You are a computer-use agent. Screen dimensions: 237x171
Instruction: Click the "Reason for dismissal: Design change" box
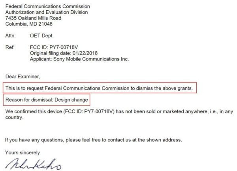pyautogui.click(x=46, y=100)
